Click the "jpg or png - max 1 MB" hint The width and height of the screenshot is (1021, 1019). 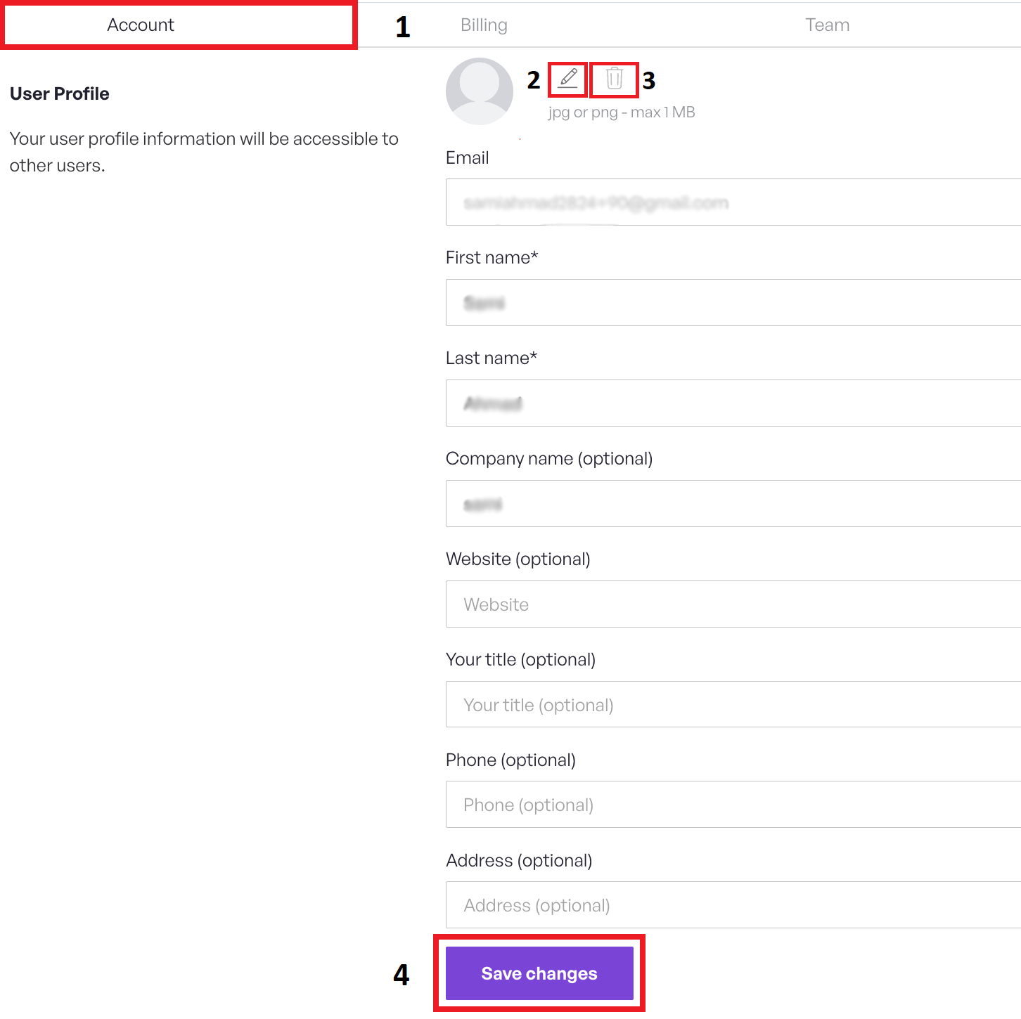pos(622,112)
